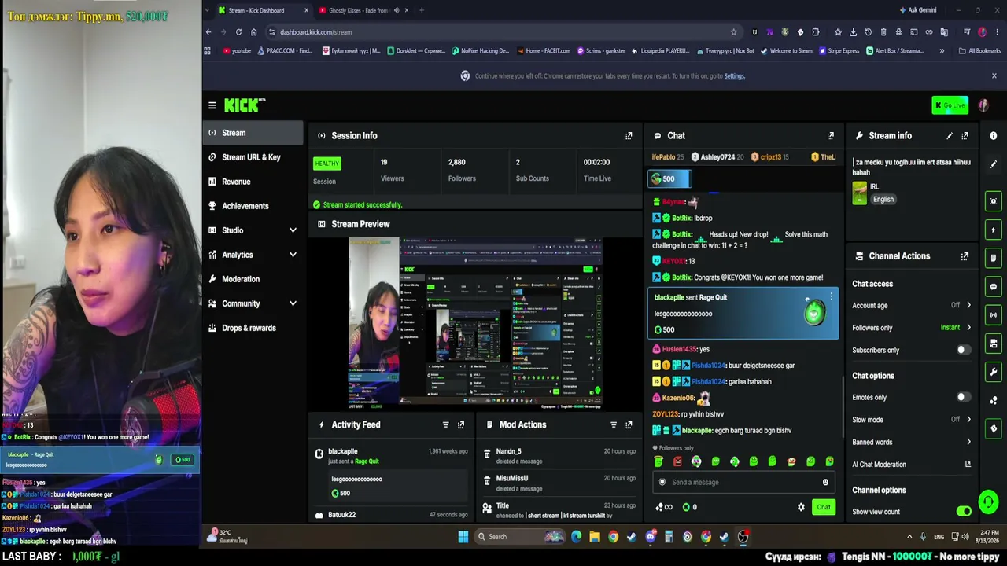
Task: Pop out the Chat panel
Action: point(830,136)
